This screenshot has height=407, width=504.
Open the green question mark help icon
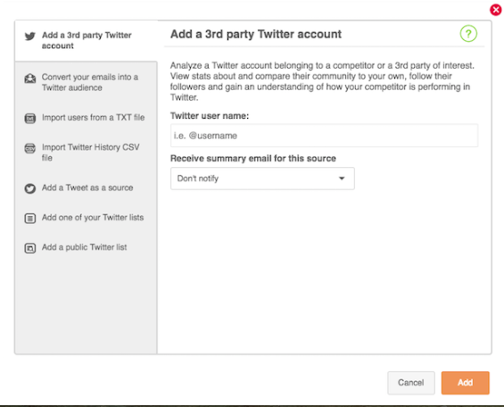point(468,33)
